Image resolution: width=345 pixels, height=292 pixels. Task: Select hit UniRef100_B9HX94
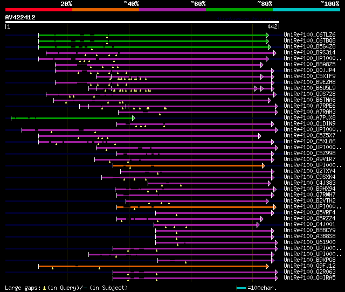click(x=309, y=189)
